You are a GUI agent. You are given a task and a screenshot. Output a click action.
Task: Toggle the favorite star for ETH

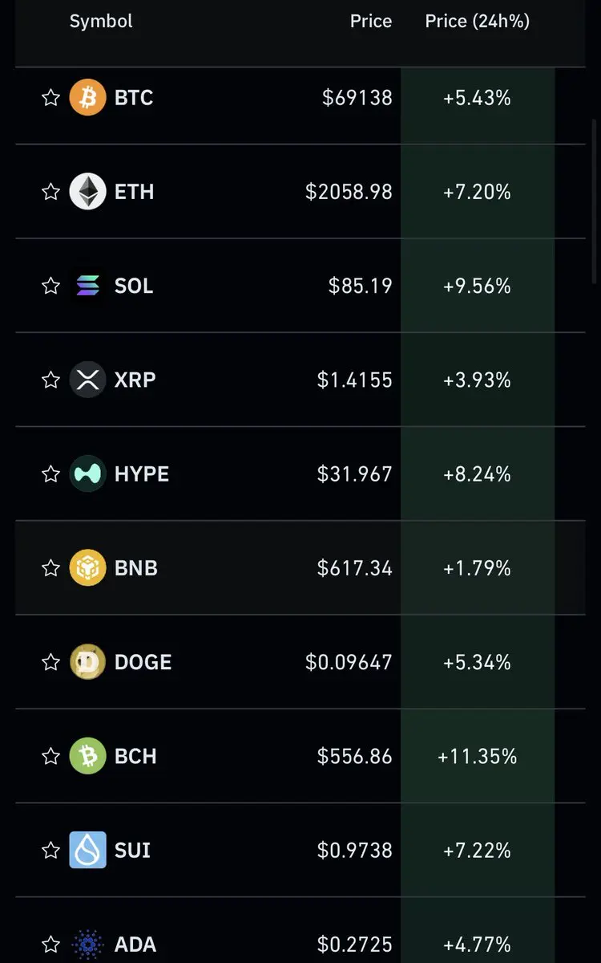[x=50, y=192]
